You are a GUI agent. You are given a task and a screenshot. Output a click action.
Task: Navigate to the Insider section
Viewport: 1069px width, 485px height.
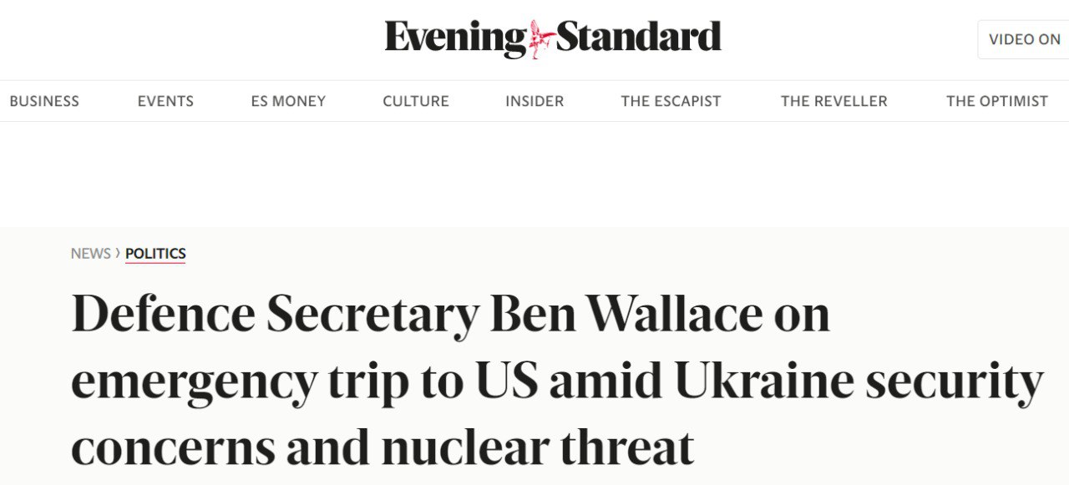534,101
